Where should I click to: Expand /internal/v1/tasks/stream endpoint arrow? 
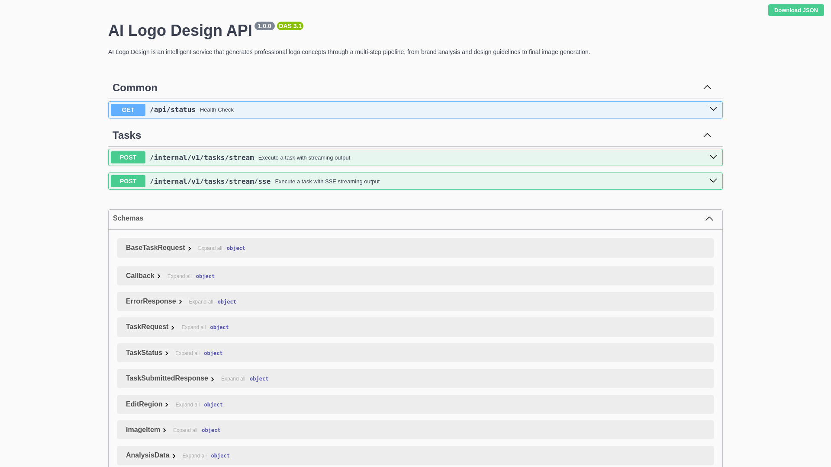click(x=713, y=157)
